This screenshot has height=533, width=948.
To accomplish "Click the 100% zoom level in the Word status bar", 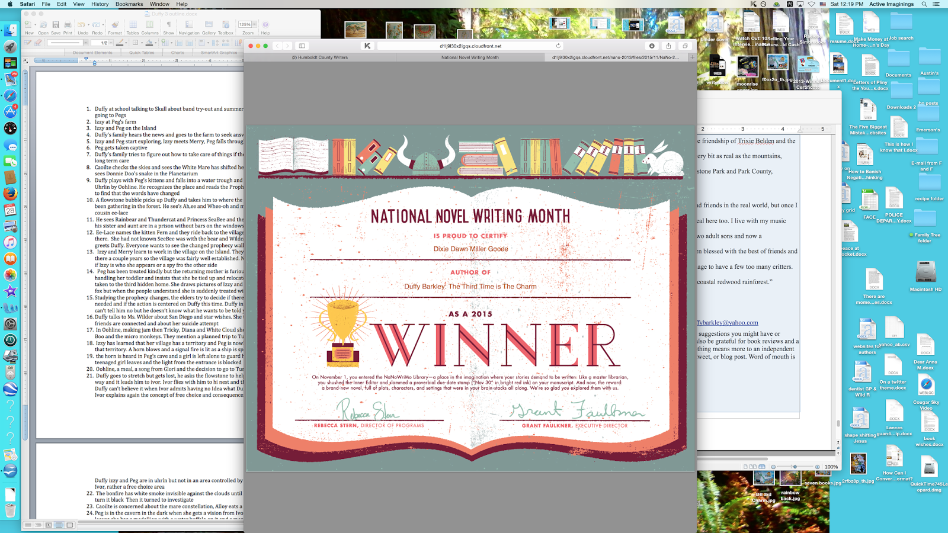I will 831,467.
